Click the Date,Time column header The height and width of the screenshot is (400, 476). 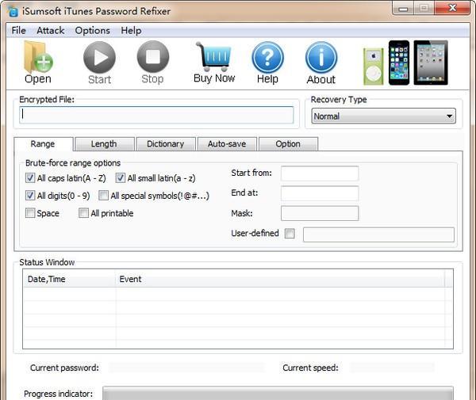coord(69,279)
